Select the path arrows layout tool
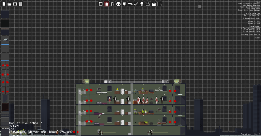 tap(148, 4)
